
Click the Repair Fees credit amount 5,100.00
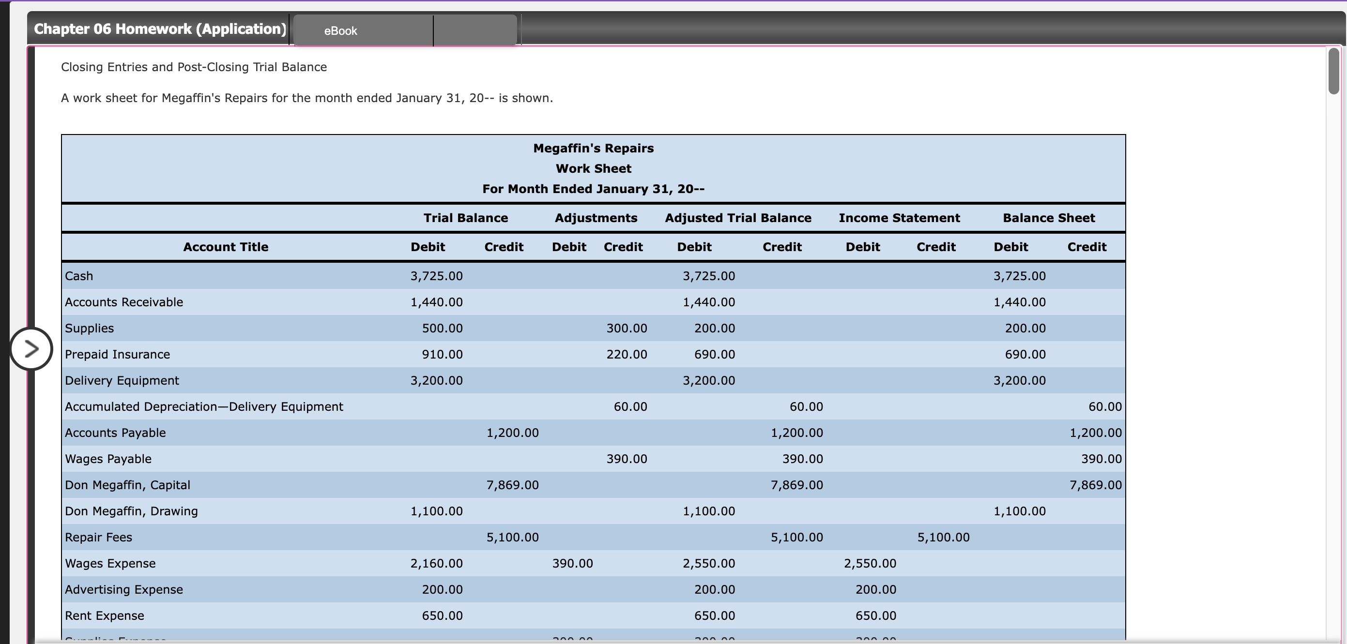click(x=512, y=537)
